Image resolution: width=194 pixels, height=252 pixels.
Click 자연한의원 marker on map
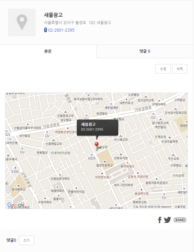pyautogui.click(x=102, y=174)
